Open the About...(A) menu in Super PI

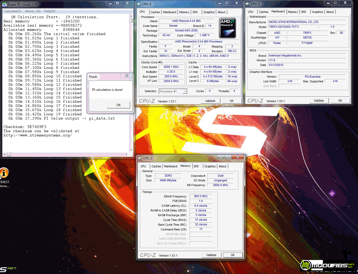click(x=33, y=11)
